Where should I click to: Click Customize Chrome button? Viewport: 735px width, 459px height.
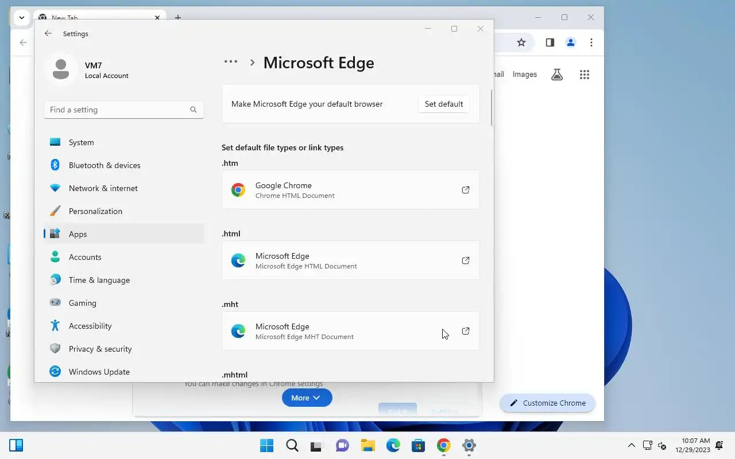pyautogui.click(x=547, y=403)
